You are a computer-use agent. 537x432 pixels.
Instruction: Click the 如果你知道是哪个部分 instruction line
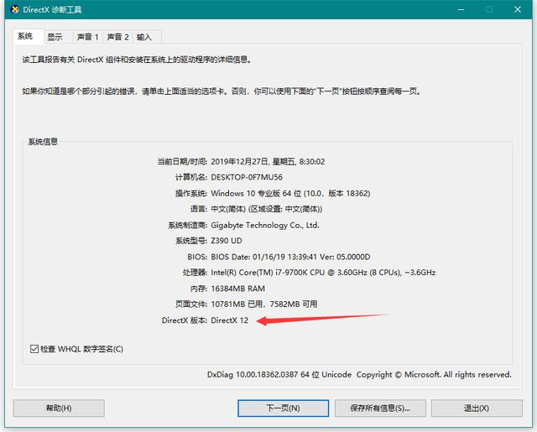(x=222, y=91)
